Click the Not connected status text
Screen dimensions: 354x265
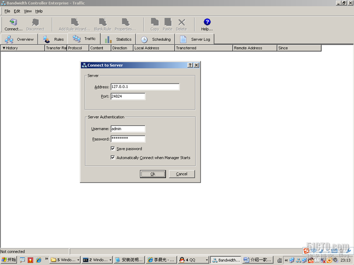[x=13, y=251]
